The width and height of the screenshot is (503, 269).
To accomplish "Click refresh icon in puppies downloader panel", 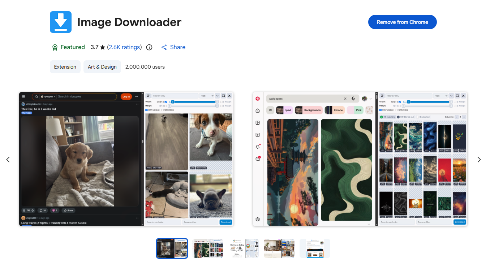I will click(148, 96).
